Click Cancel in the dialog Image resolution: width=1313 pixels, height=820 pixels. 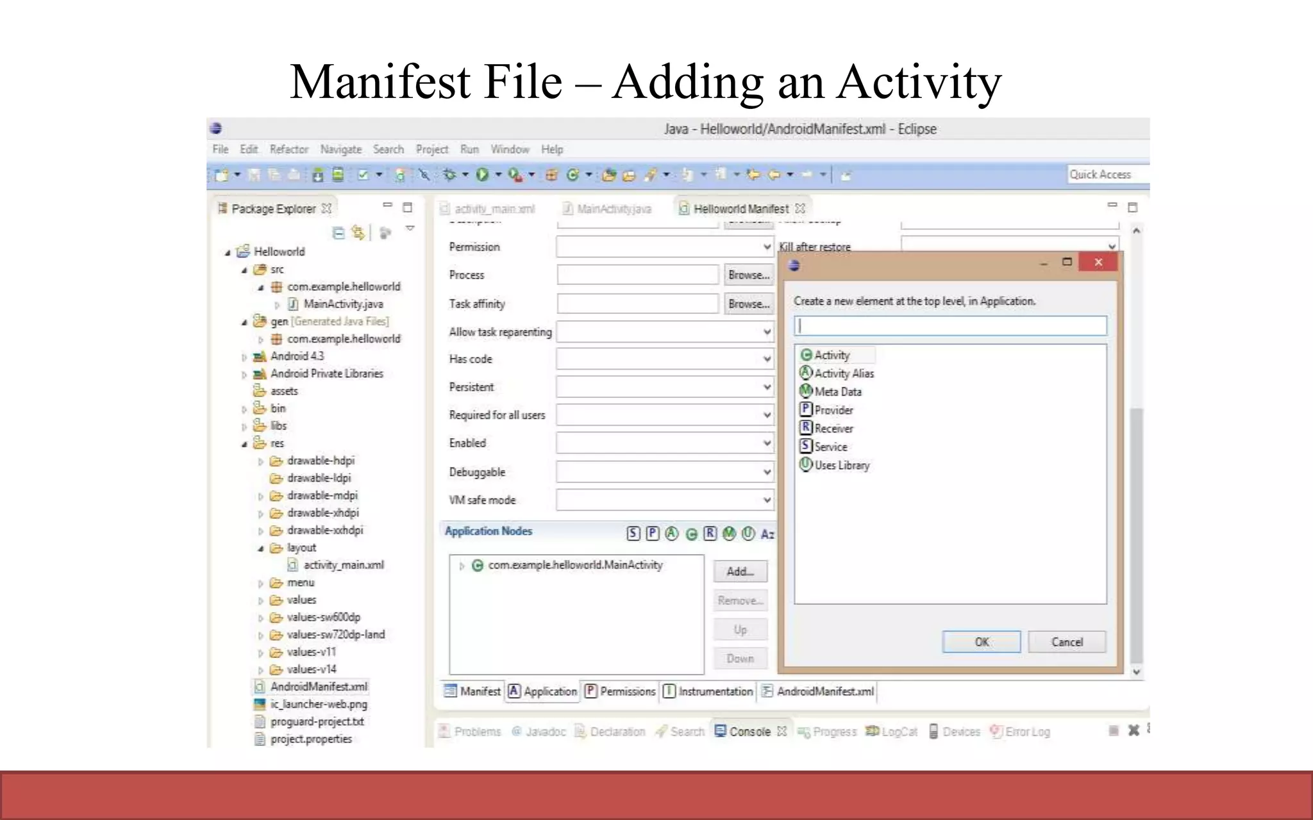pos(1067,642)
